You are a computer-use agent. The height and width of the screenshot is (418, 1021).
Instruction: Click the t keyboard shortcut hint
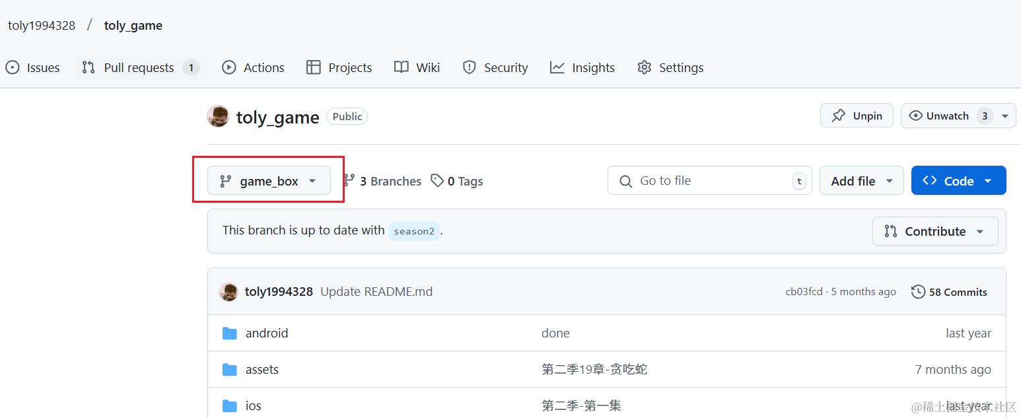[x=800, y=181]
